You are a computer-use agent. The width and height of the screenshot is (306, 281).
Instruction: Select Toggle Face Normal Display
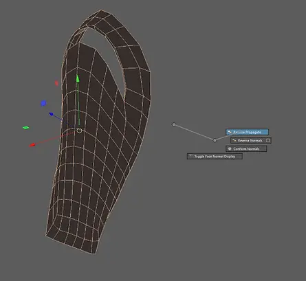click(215, 157)
